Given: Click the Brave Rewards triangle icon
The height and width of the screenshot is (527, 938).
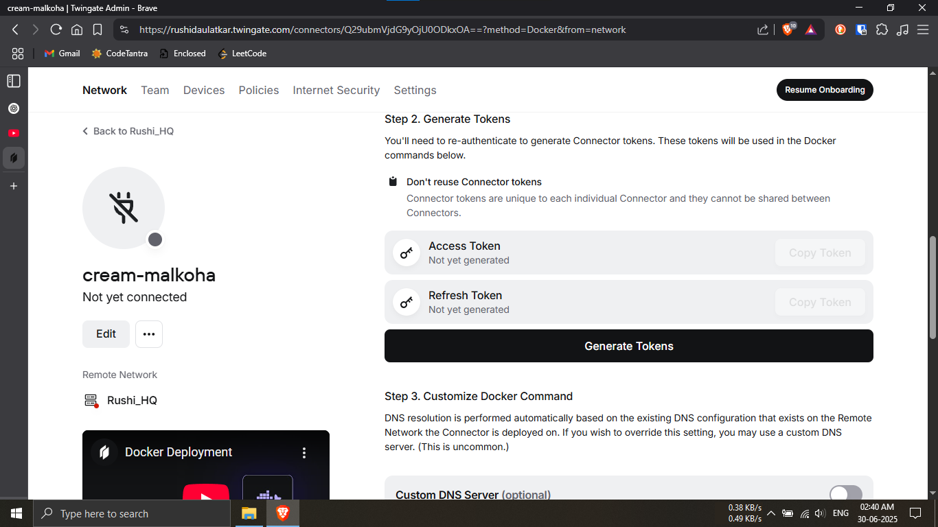Looking at the screenshot, I should pos(811,30).
